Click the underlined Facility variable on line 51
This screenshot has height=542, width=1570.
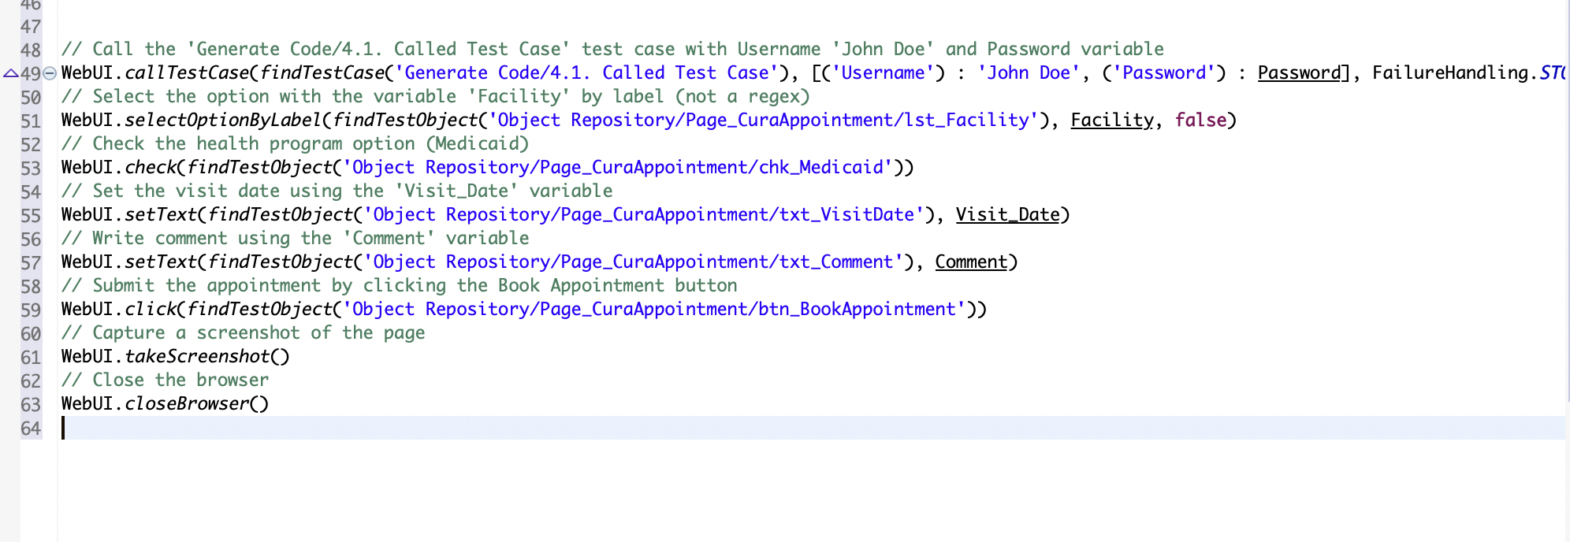pos(1111,120)
